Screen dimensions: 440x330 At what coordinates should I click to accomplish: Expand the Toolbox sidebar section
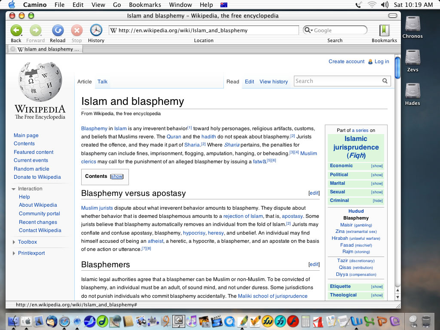[x=14, y=242]
